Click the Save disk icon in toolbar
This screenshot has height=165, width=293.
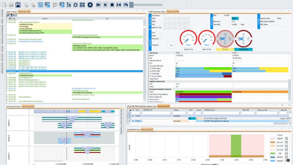coord(18,5)
